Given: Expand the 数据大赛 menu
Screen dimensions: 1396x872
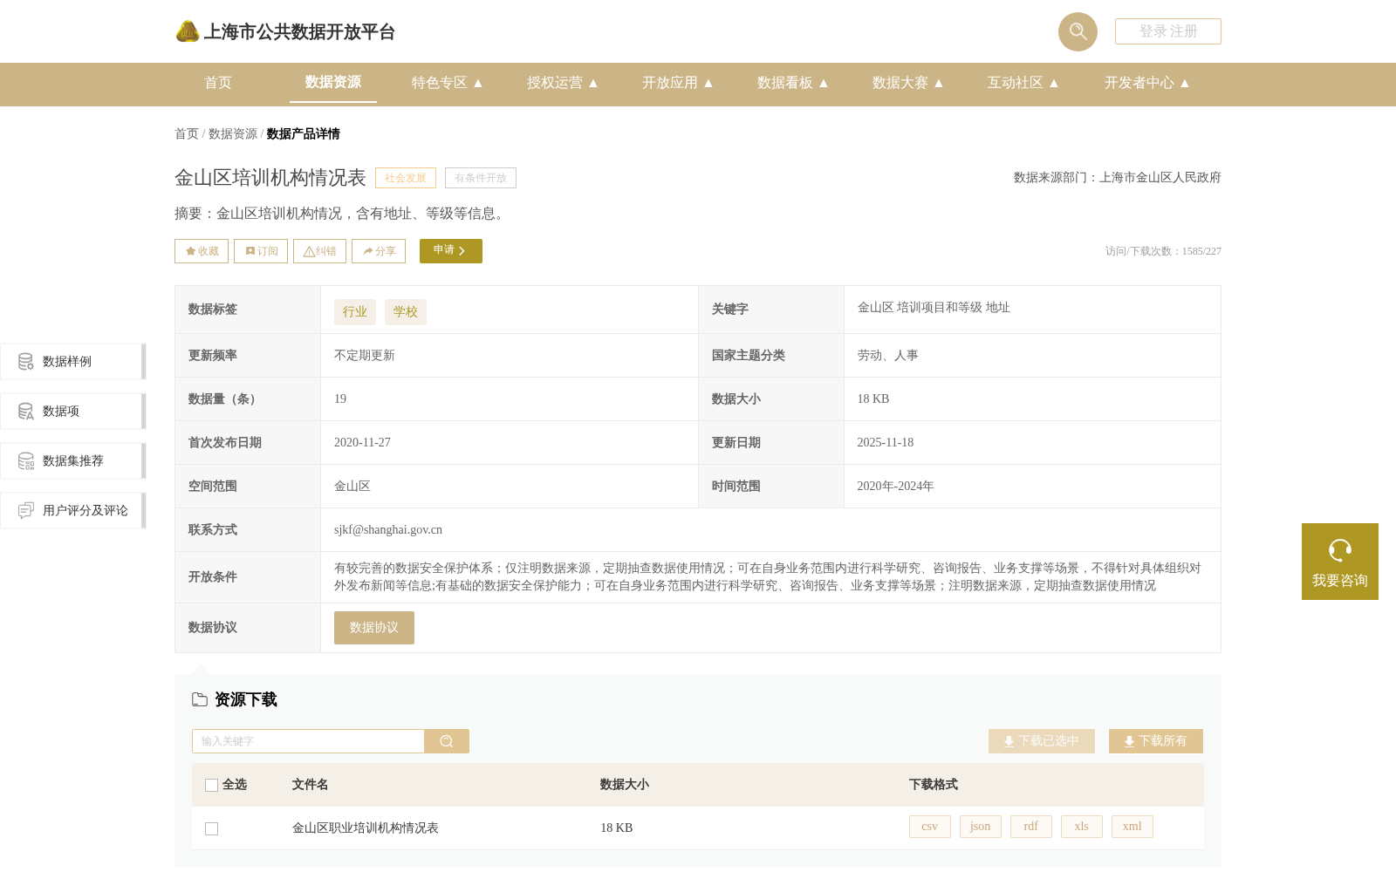Looking at the screenshot, I should tap(908, 83).
